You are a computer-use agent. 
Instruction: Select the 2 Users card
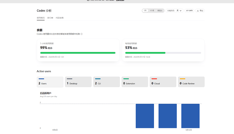50,82
